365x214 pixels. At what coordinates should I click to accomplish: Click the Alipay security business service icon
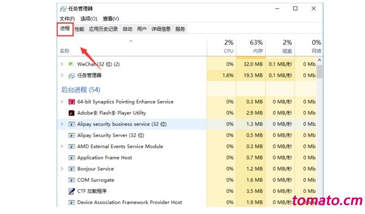[x=71, y=124]
